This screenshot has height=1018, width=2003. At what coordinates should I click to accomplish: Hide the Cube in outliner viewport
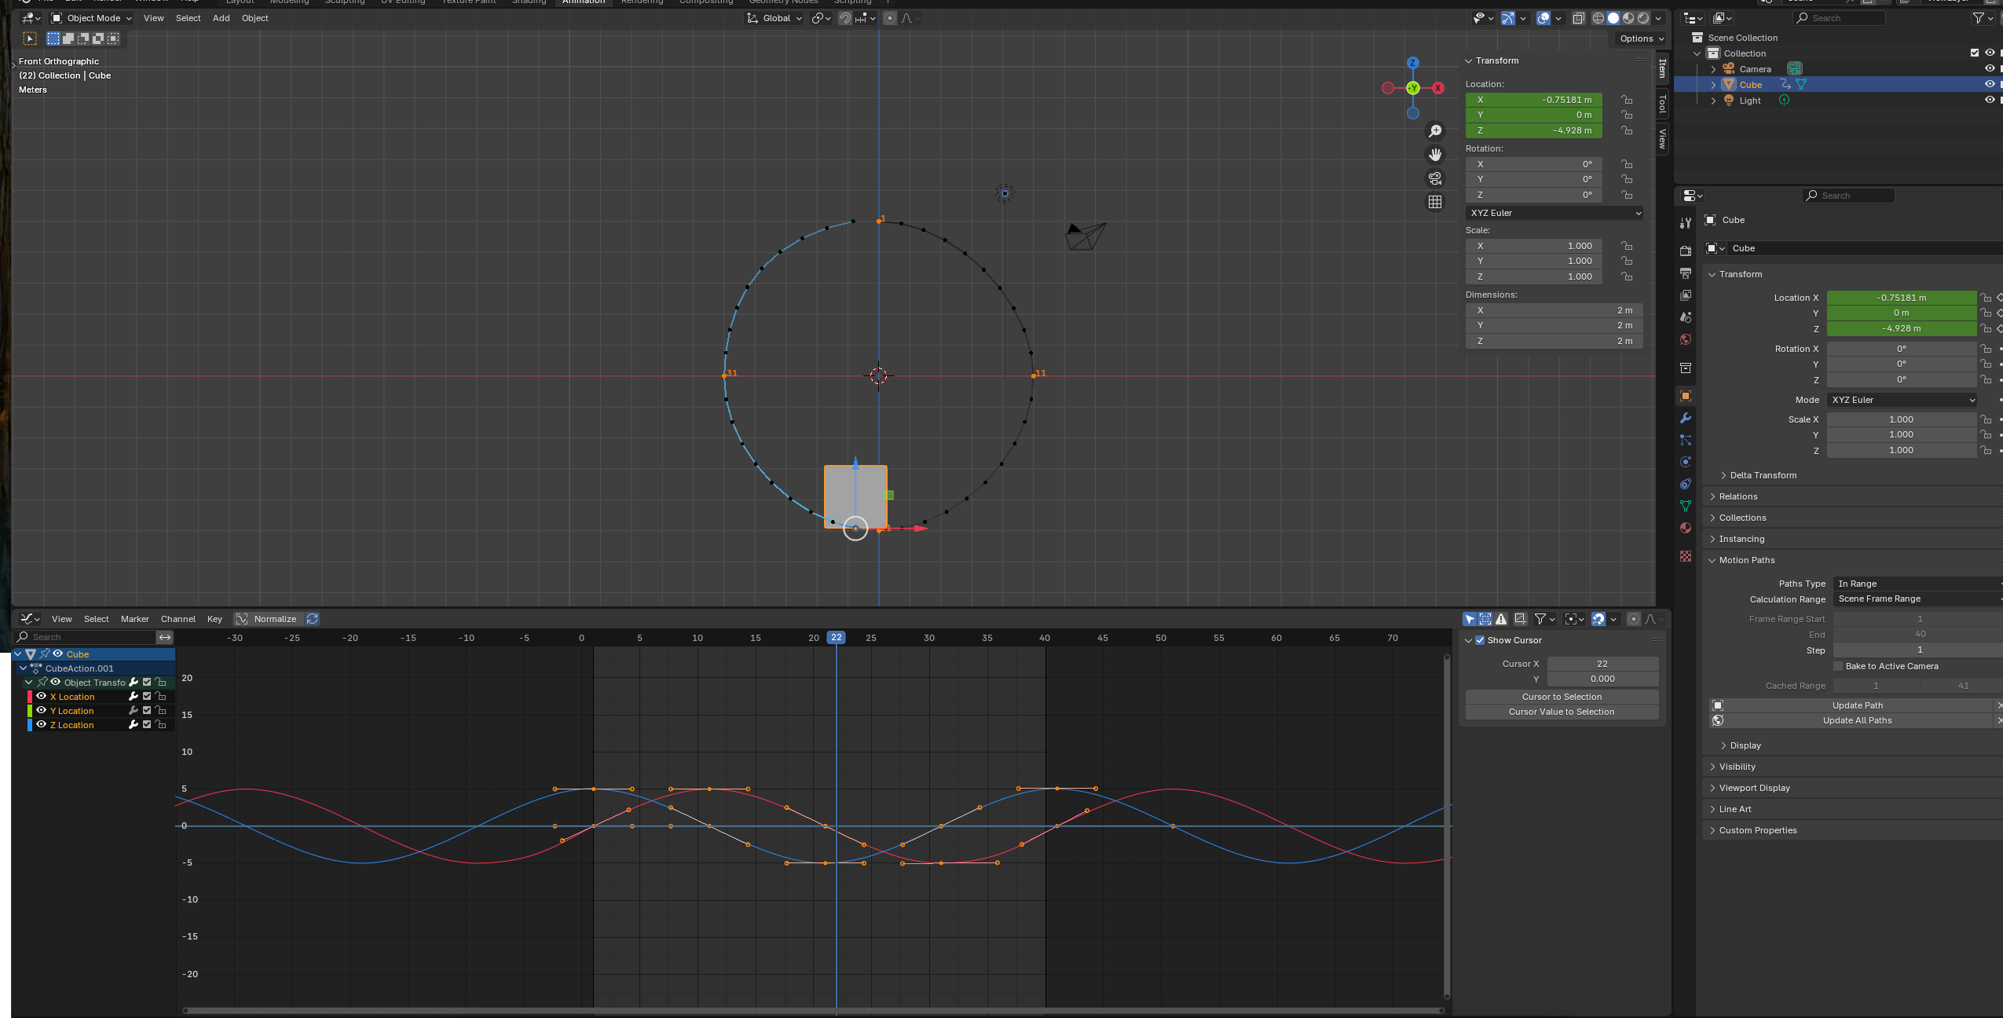pyautogui.click(x=1990, y=84)
